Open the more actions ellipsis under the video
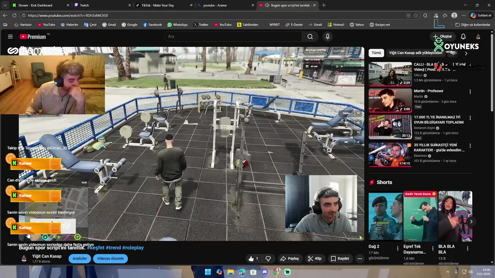Screen dimensions: 495x278 coord(360,259)
